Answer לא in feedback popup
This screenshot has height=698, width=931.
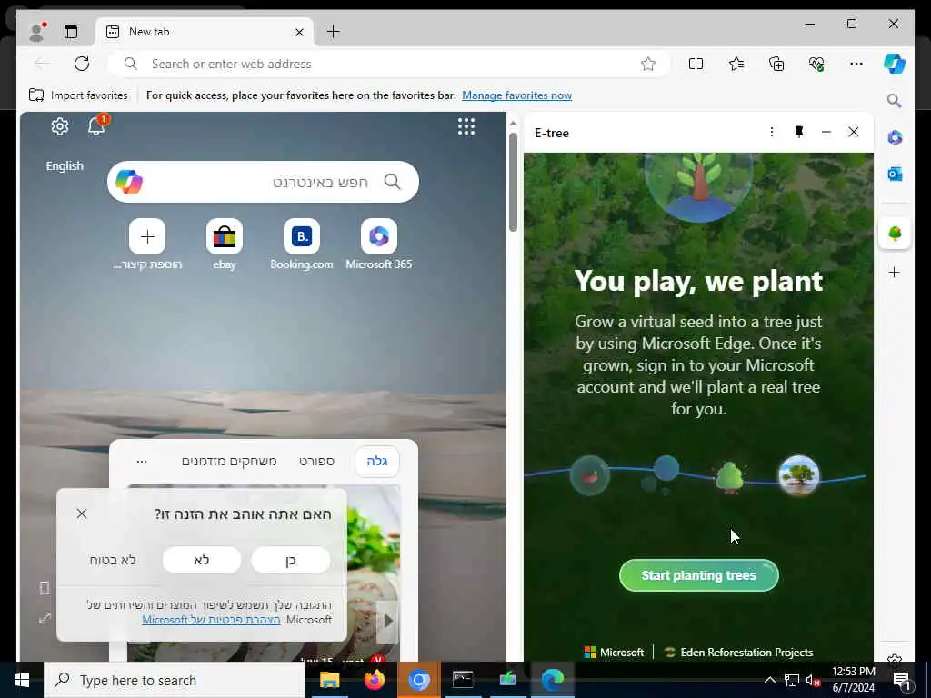[202, 560]
